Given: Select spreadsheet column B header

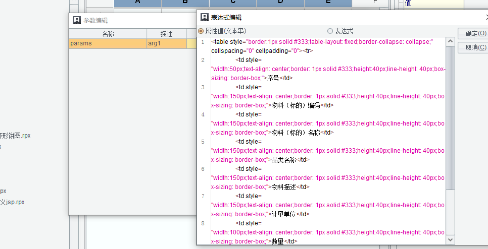Looking at the screenshot, I should coord(185,3).
